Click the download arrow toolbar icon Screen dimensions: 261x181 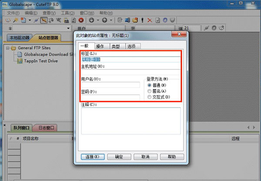click(x=91, y=20)
